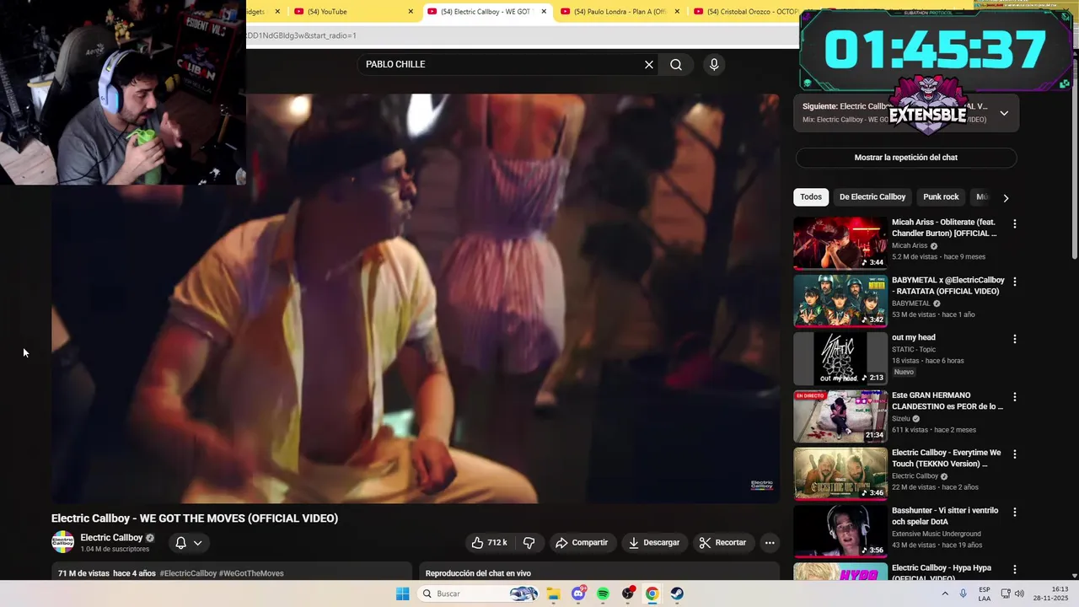Click Reproducción del chat en vivo header
The width and height of the screenshot is (1079, 607).
coord(478,573)
